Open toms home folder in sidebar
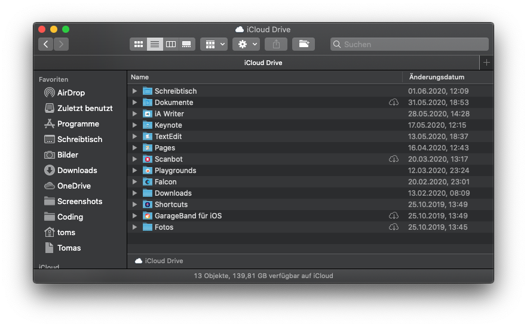 click(x=60, y=232)
